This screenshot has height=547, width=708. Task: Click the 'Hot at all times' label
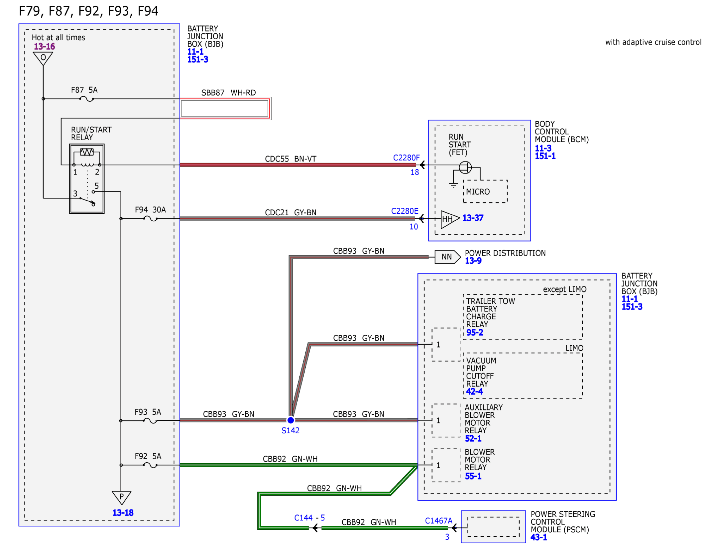[58, 37]
